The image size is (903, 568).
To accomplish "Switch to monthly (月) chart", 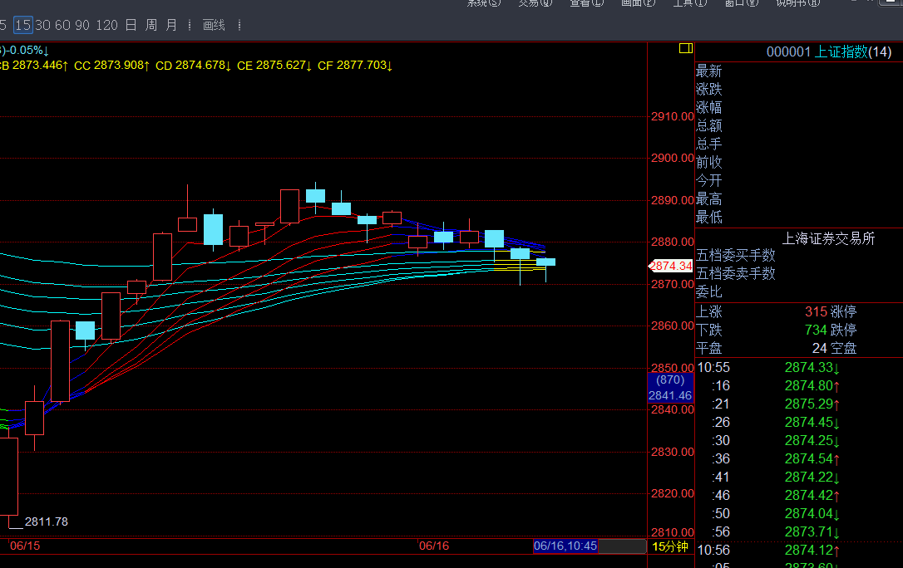I will [170, 25].
